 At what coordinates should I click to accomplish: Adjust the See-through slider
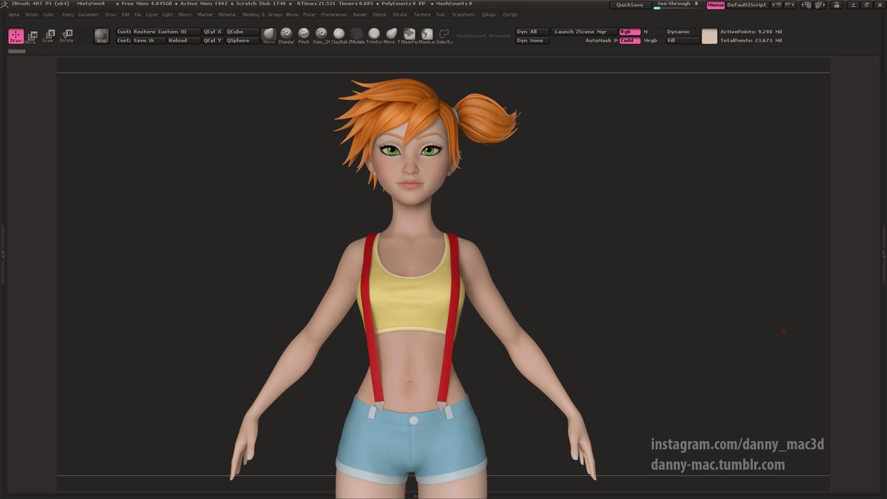(676, 5)
